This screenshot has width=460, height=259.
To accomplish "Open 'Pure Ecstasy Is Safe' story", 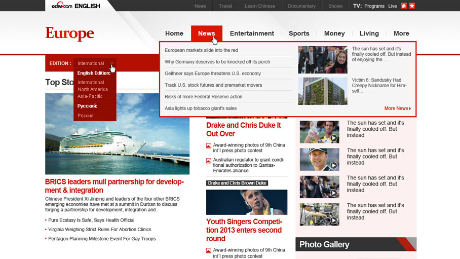I will pos(91,220).
